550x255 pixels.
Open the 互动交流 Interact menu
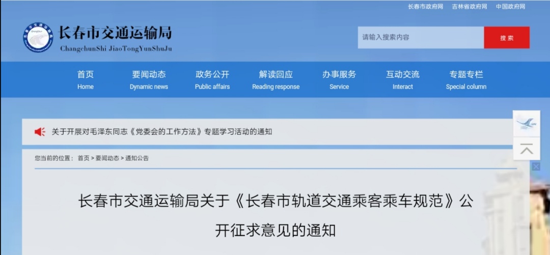click(x=402, y=79)
